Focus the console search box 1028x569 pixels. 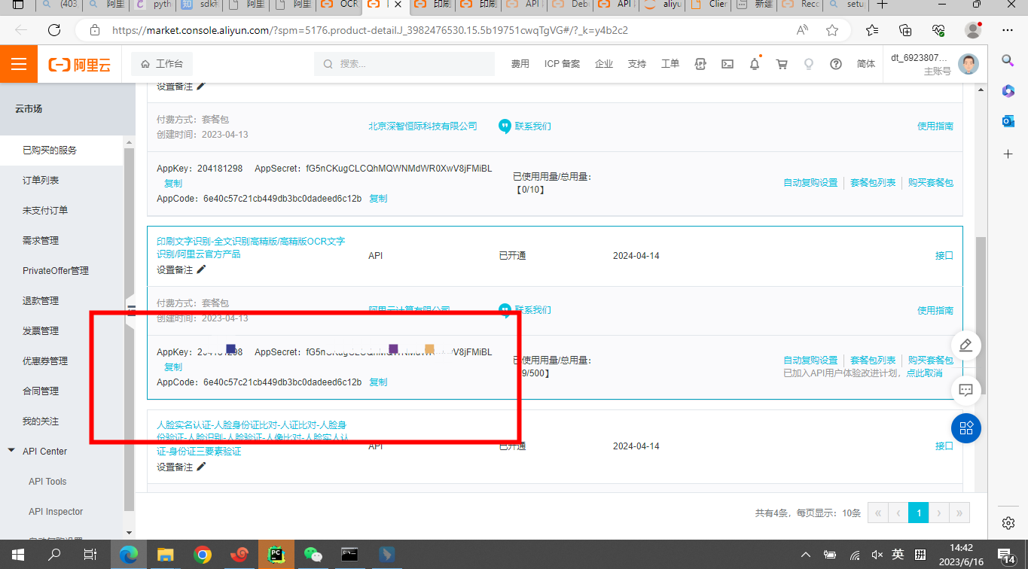coord(405,64)
